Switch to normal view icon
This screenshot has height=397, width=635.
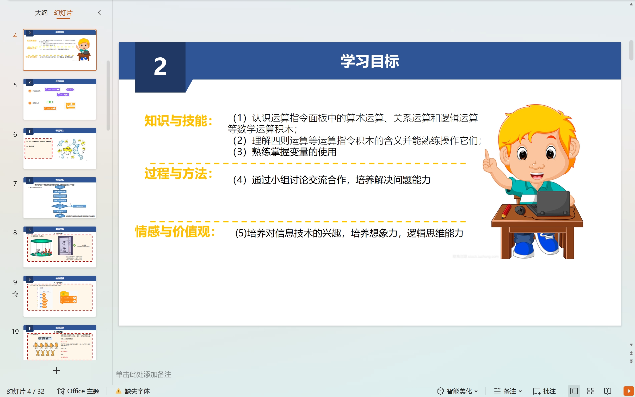coord(574,391)
